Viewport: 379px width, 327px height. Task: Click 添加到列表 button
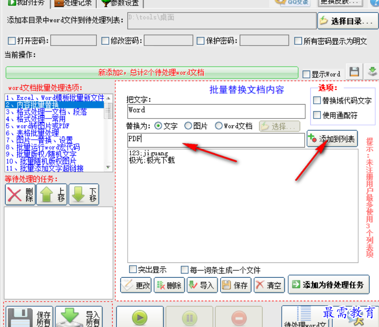pos(332,138)
